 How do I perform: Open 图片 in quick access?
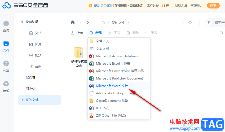[35, 44]
